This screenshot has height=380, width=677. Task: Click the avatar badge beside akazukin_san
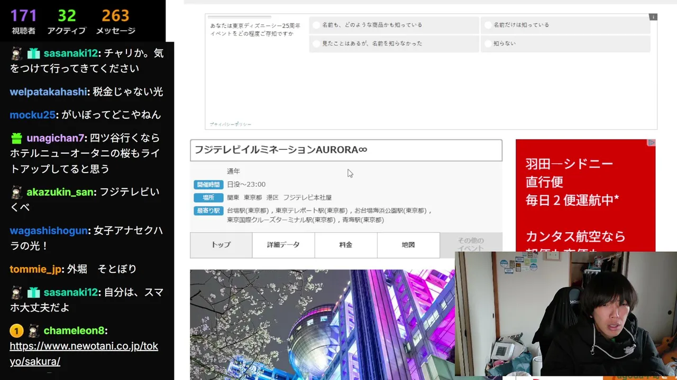tap(16, 192)
